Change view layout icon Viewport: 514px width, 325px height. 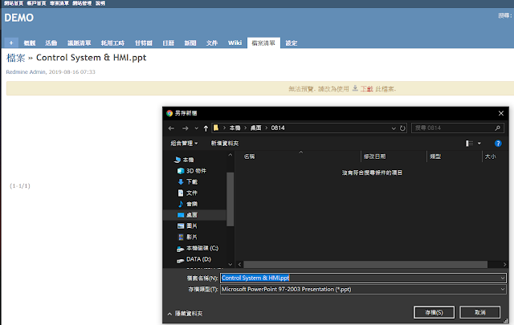click(x=469, y=143)
